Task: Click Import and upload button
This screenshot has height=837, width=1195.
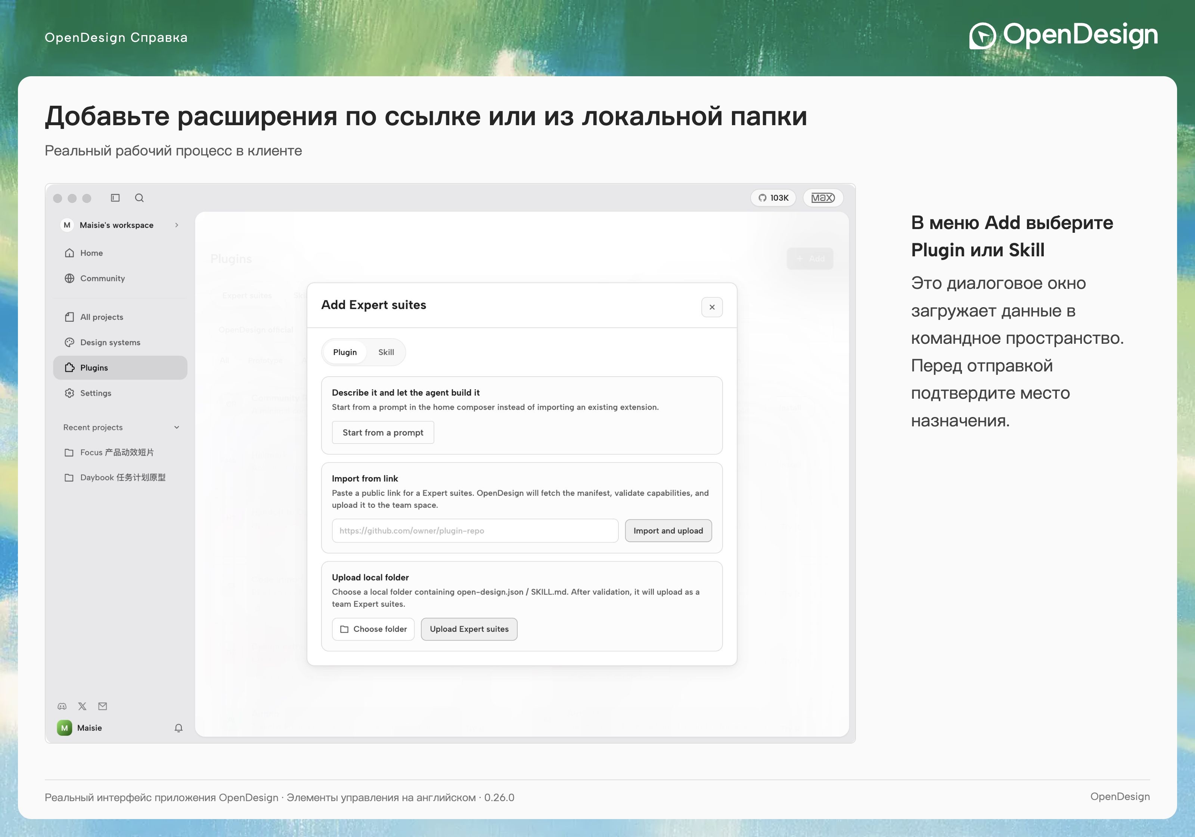Action: click(668, 531)
